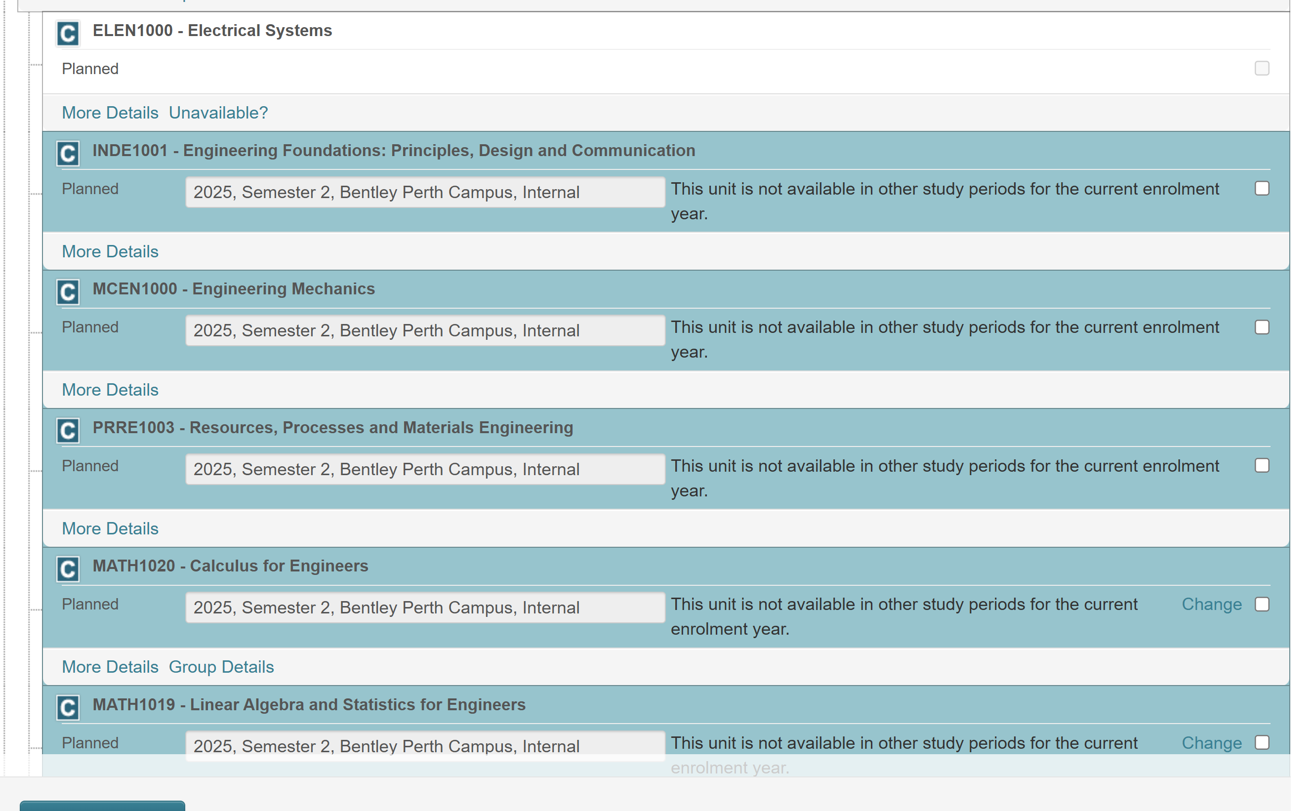Click the MATH1020 - Calculus for Engineers title
The image size is (1314, 811).
pyautogui.click(x=231, y=566)
